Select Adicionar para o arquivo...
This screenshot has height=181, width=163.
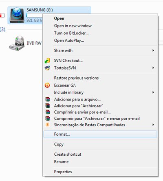click(x=100, y=99)
